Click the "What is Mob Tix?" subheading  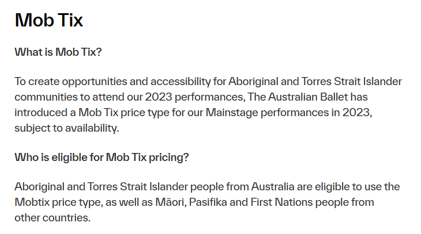(58, 52)
